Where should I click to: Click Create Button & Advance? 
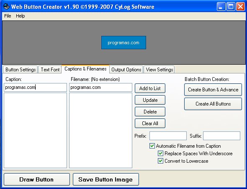click(213, 90)
